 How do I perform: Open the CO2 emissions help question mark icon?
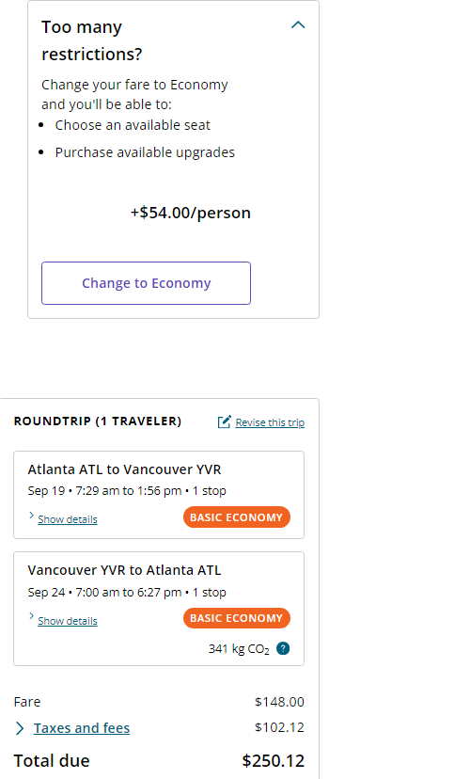[x=283, y=648]
